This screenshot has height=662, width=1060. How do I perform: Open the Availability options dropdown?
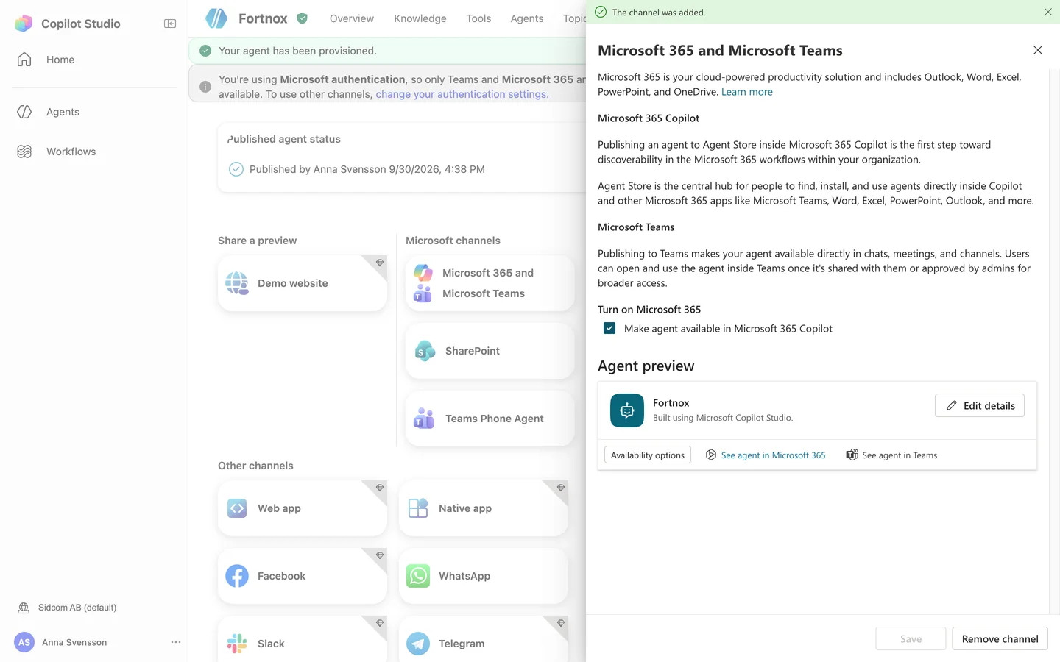coord(648,455)
